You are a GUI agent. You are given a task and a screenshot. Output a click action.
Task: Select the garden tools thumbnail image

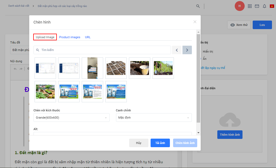tap(163, 68)
